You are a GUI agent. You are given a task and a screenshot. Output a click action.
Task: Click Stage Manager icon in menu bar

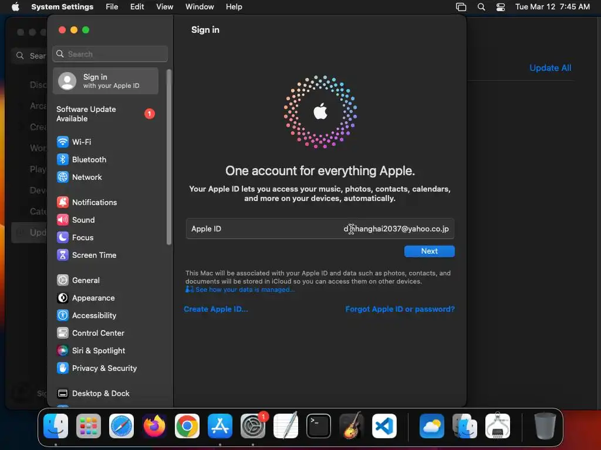[x=461, y=7]
